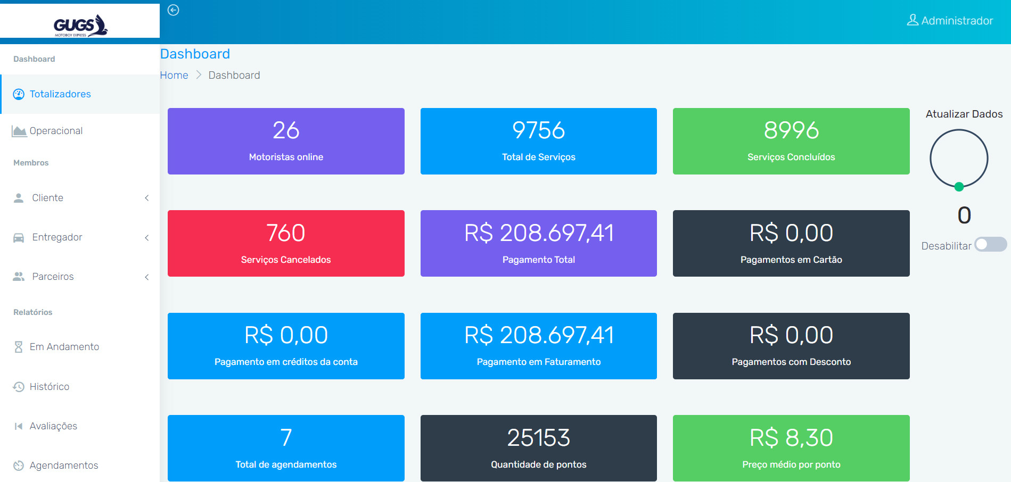The image size is (1011, 482).
Task: Click the GUGS logo
Action: pyautogui.click(x=80, y=24)
